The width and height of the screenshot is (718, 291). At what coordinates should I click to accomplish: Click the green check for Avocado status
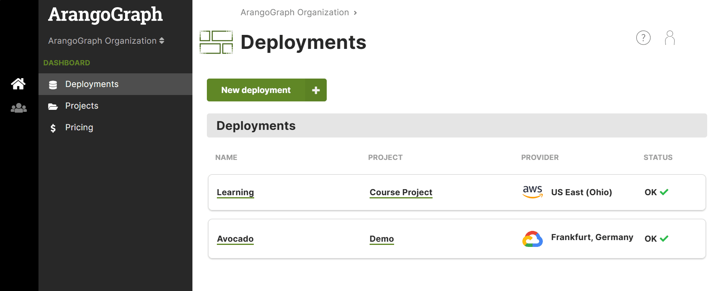coord(664,238)
